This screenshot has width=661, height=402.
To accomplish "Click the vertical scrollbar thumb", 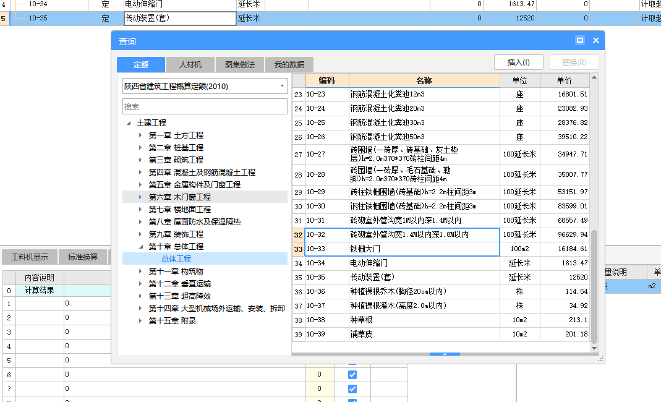I will pos(594,287).
